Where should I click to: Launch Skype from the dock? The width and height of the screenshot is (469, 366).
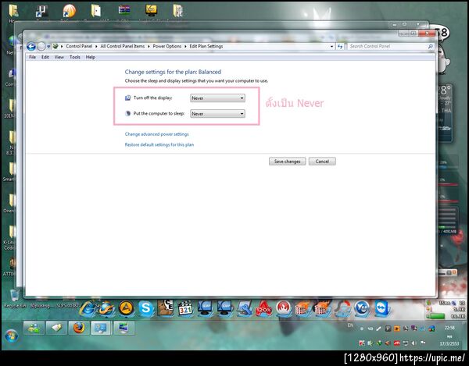145,309
